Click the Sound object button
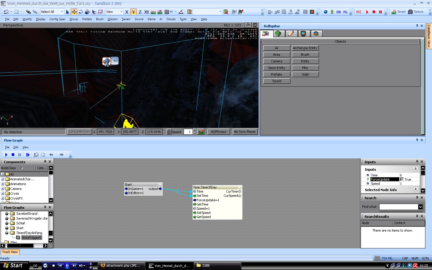 [277, 81]
